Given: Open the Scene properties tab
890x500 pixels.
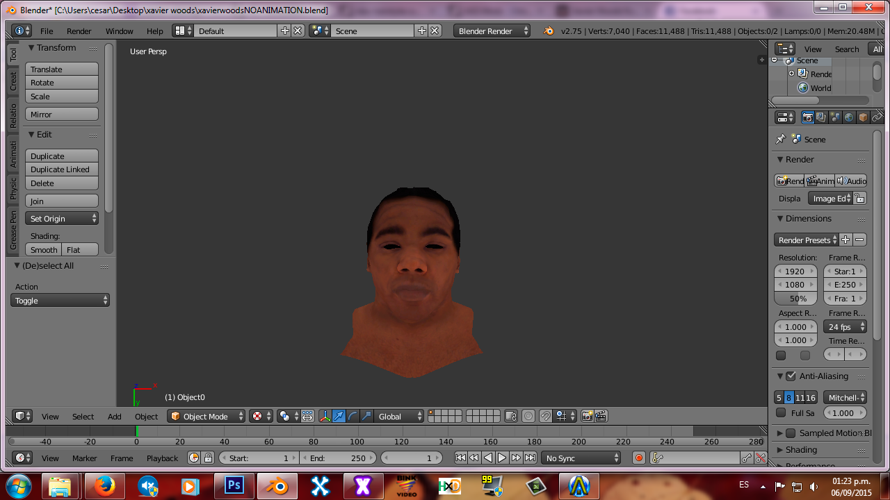Looking at the screenshot, I should 835,117.
